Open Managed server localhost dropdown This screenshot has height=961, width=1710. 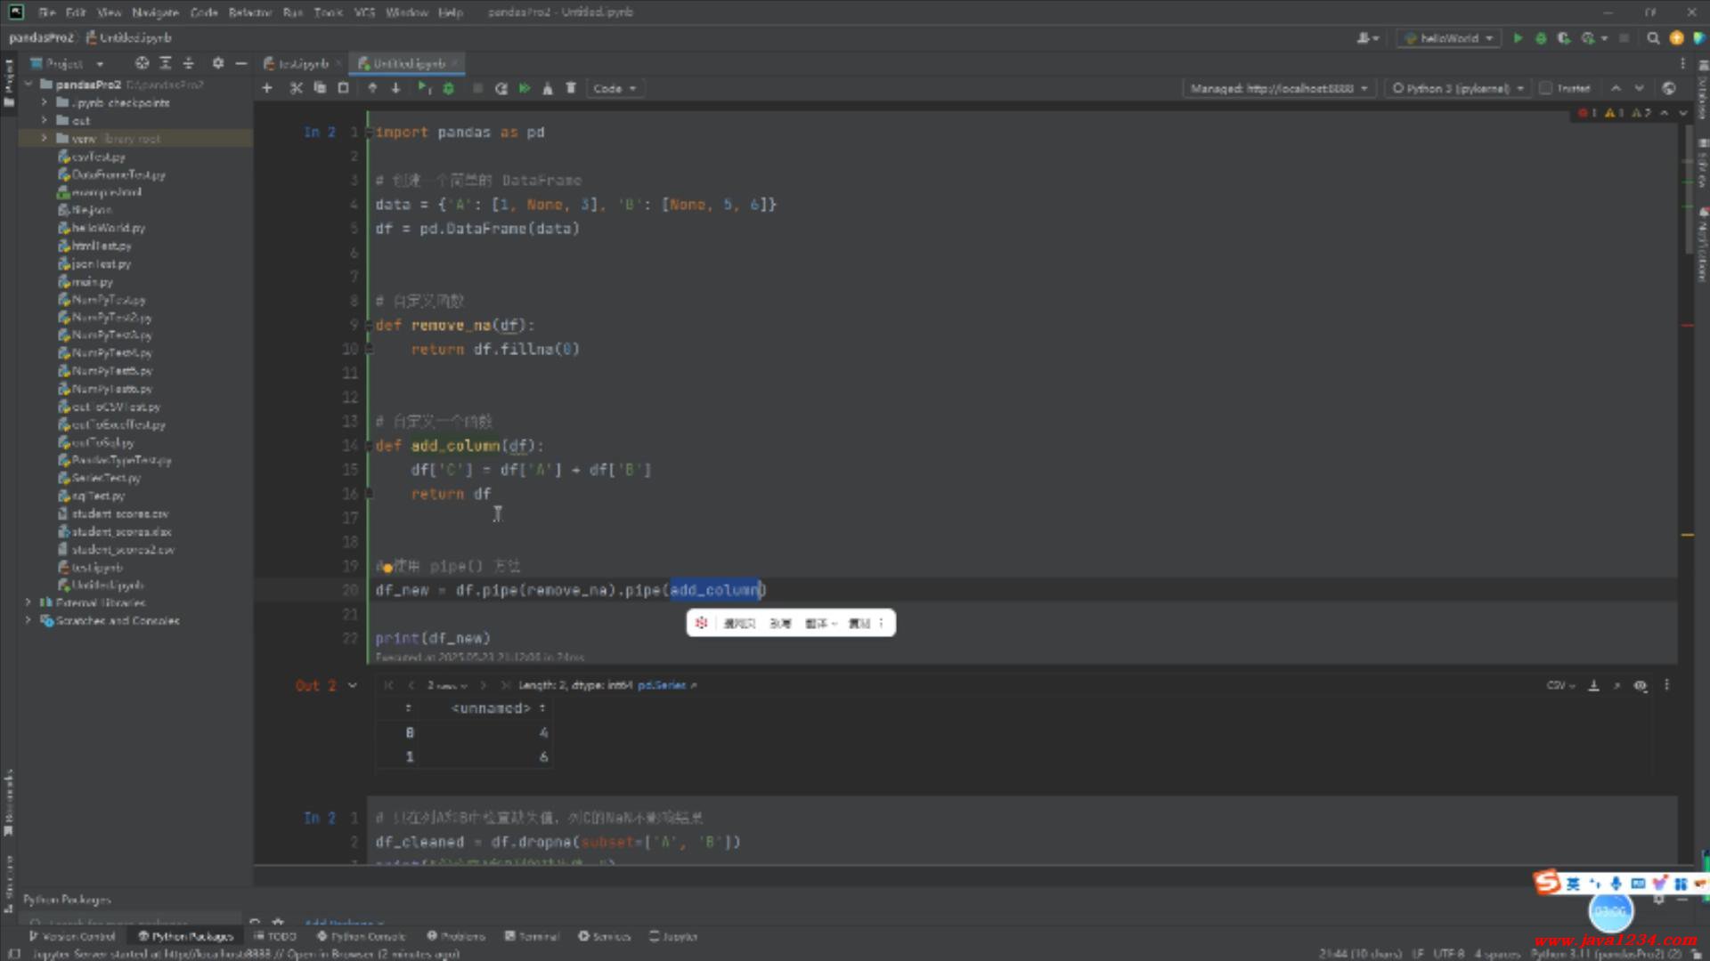point(1280,88)
